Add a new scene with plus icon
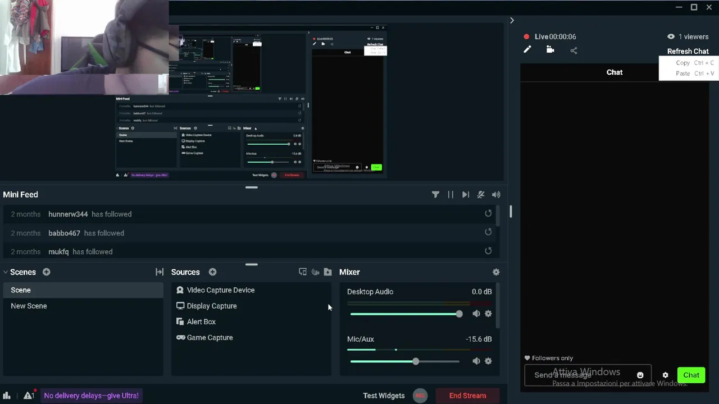 tap(46, 272)
